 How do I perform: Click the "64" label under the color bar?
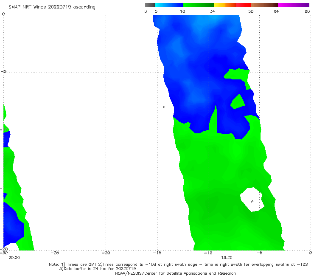[276, 11]
